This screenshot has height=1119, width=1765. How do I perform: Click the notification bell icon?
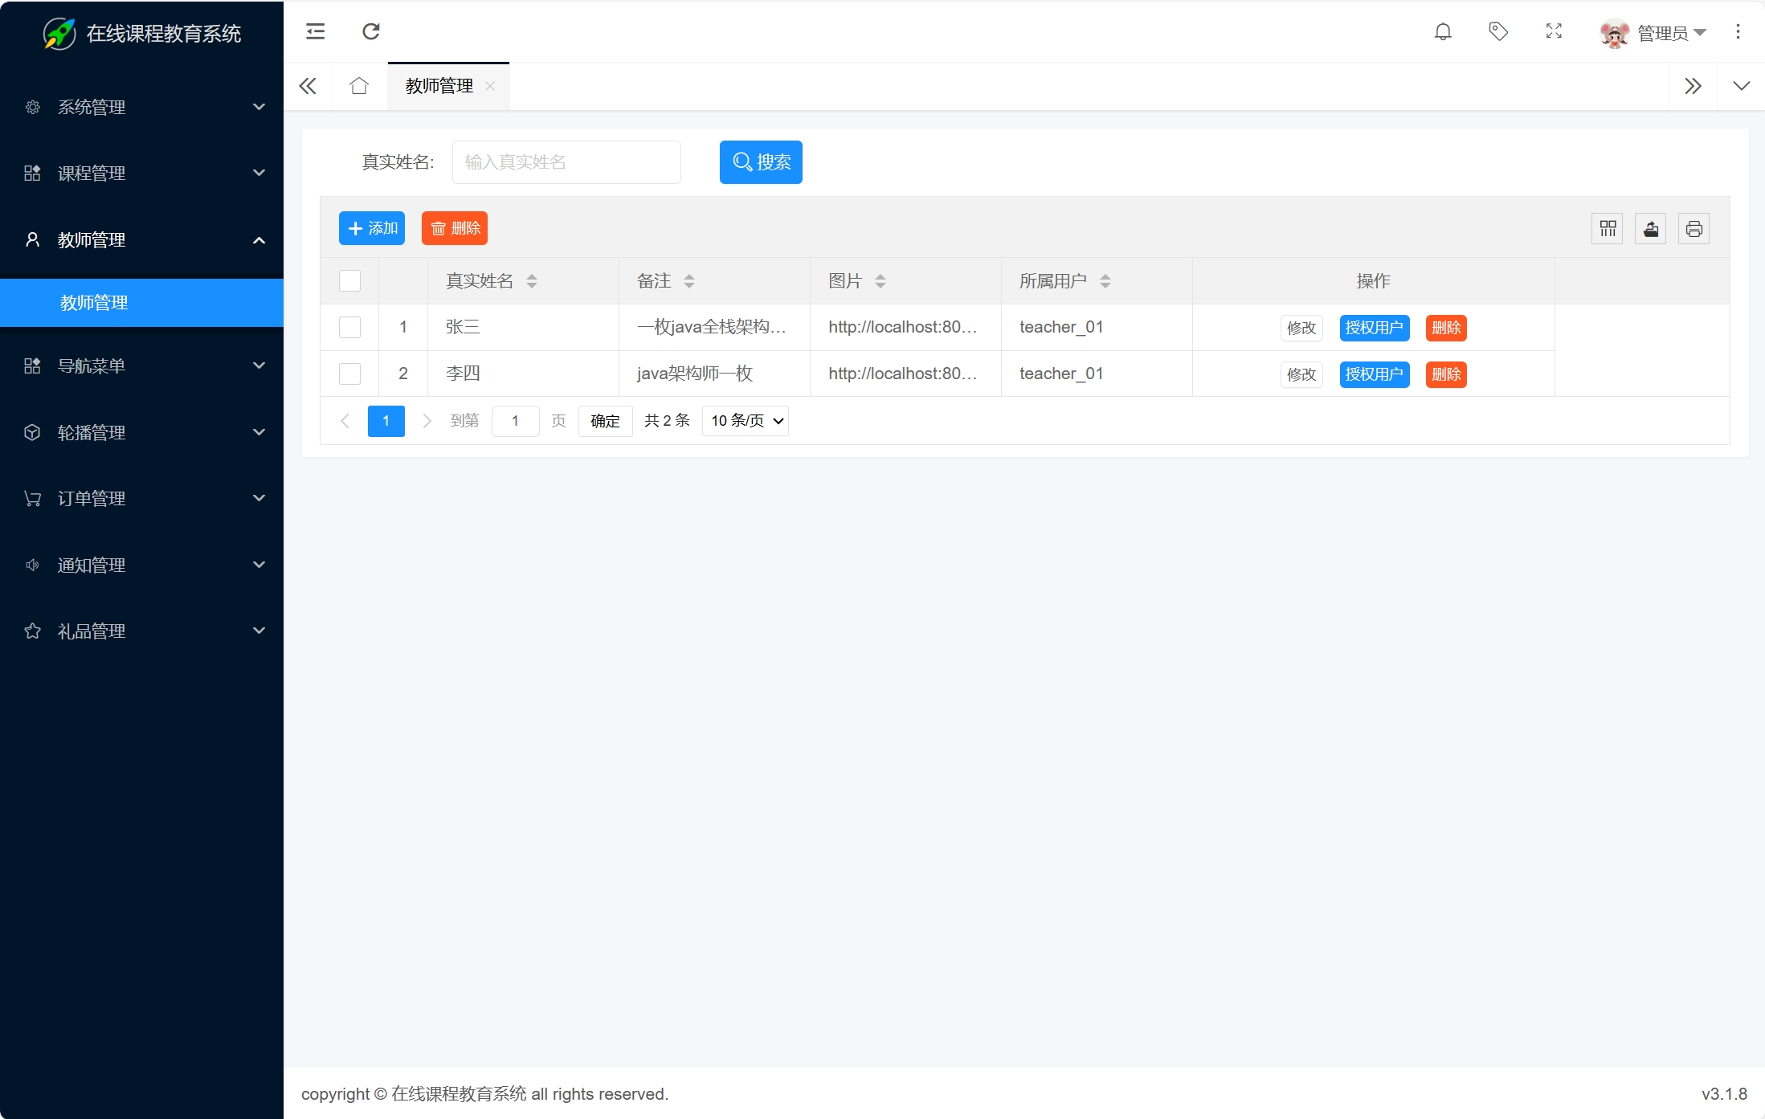click(1443, 32)
